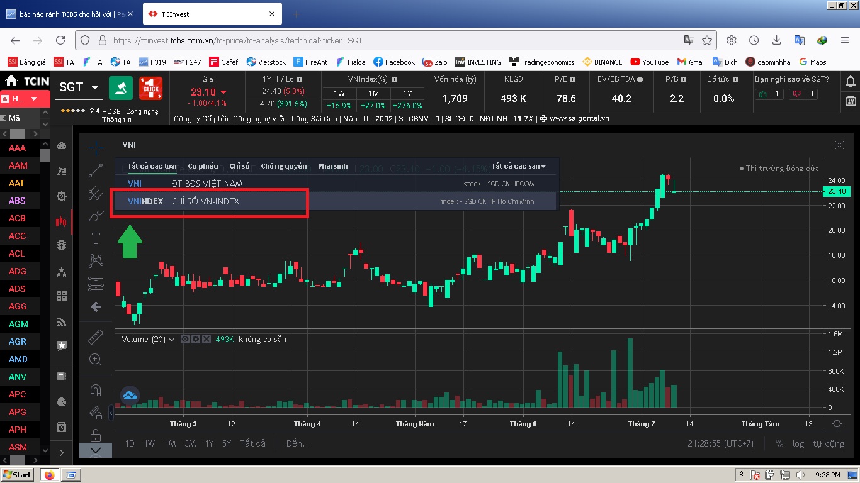This screenshot has height=483, width=860.
Task: Toggle percent scale on the chart
Action: pyautogui.click(x=779, y=443)
